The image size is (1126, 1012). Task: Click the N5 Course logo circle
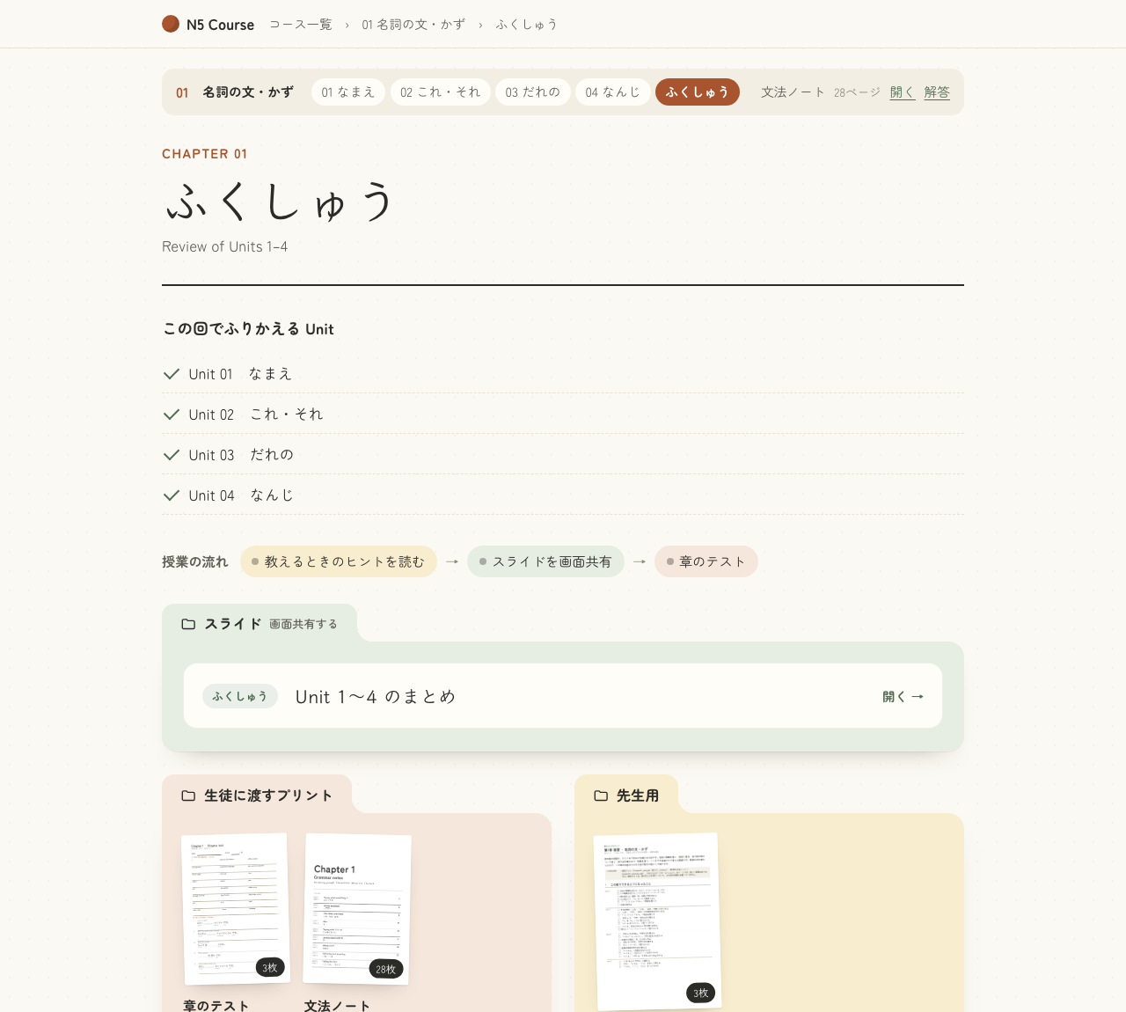171,24
